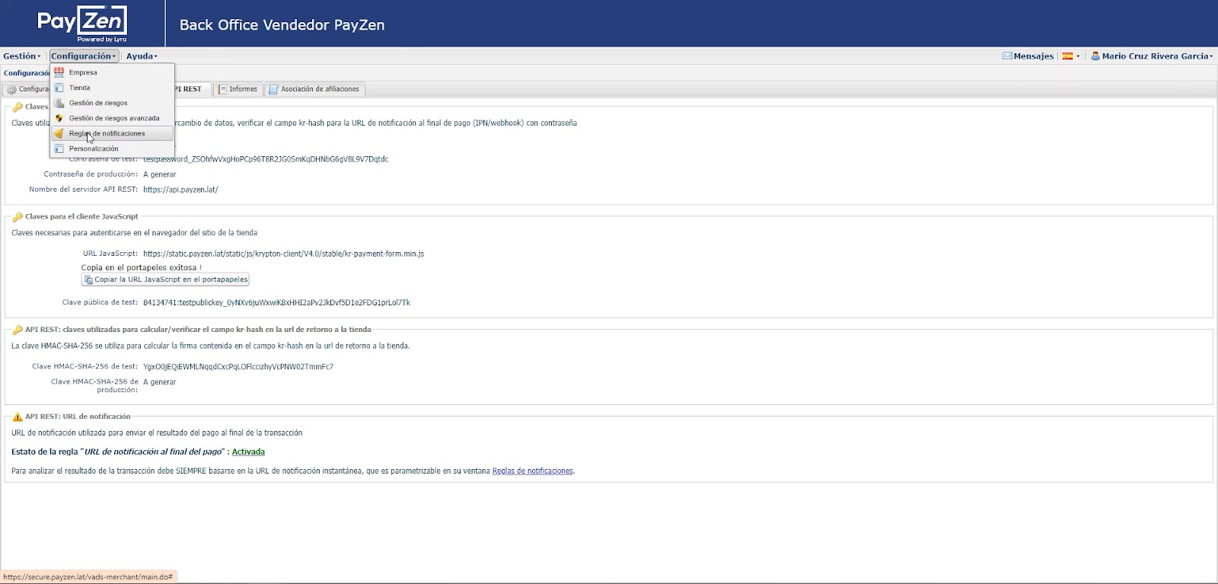This screenshot has width=1218, height=584.
Task: Click the Gestión de riesgos avanzada shield icon
Action: [x=59, y=118]
